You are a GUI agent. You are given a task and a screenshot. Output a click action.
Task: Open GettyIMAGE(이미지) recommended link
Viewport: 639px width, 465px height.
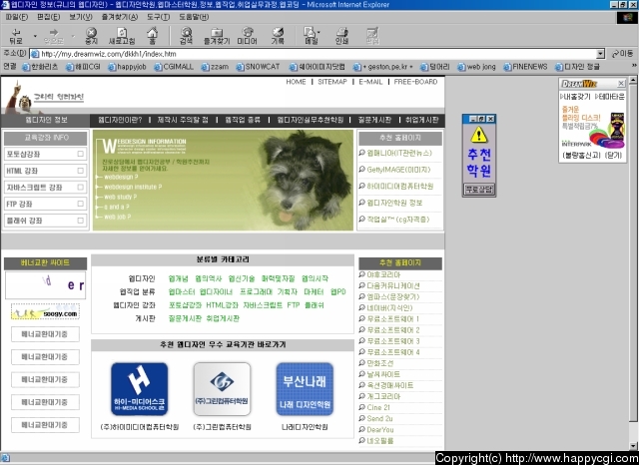point(398,170)
